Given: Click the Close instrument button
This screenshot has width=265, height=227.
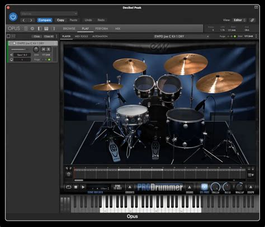Looking at the screenshot, I should [37, 36].
